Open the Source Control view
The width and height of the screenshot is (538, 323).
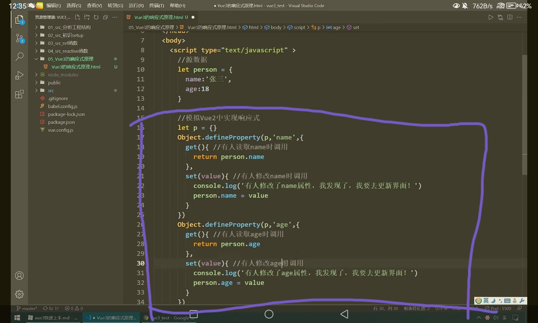tap(19, 38)
